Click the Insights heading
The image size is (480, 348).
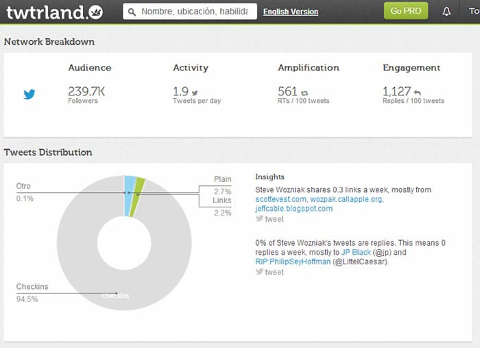point(269,177)
